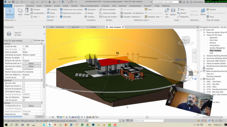The height and width of the screenshot is (127, 227).
Task: Click Sistema de muro cortina
Action: [x=71, y=10]
